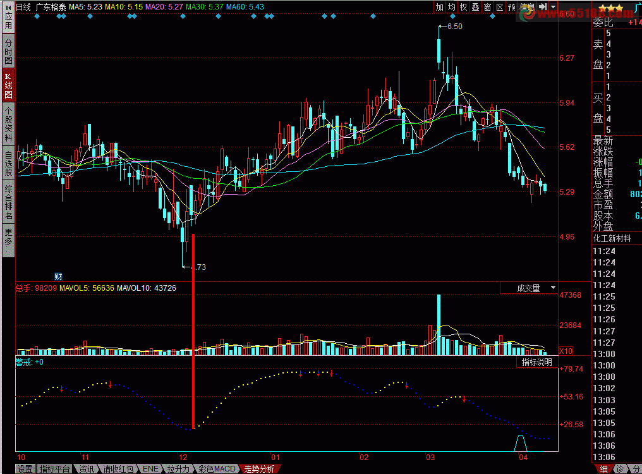Click the MA60: 5.43 label
Image resolution: width=642 pixels, height=474 pixels.
coord(245,7)
